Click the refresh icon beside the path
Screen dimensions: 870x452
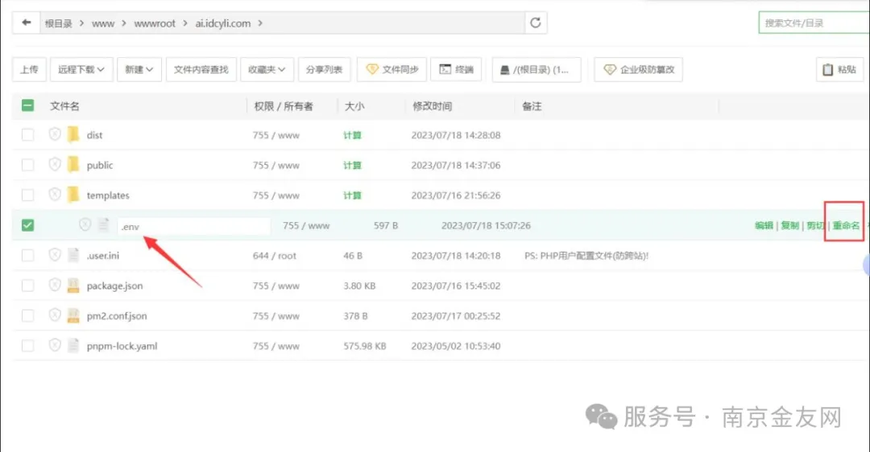536,23
